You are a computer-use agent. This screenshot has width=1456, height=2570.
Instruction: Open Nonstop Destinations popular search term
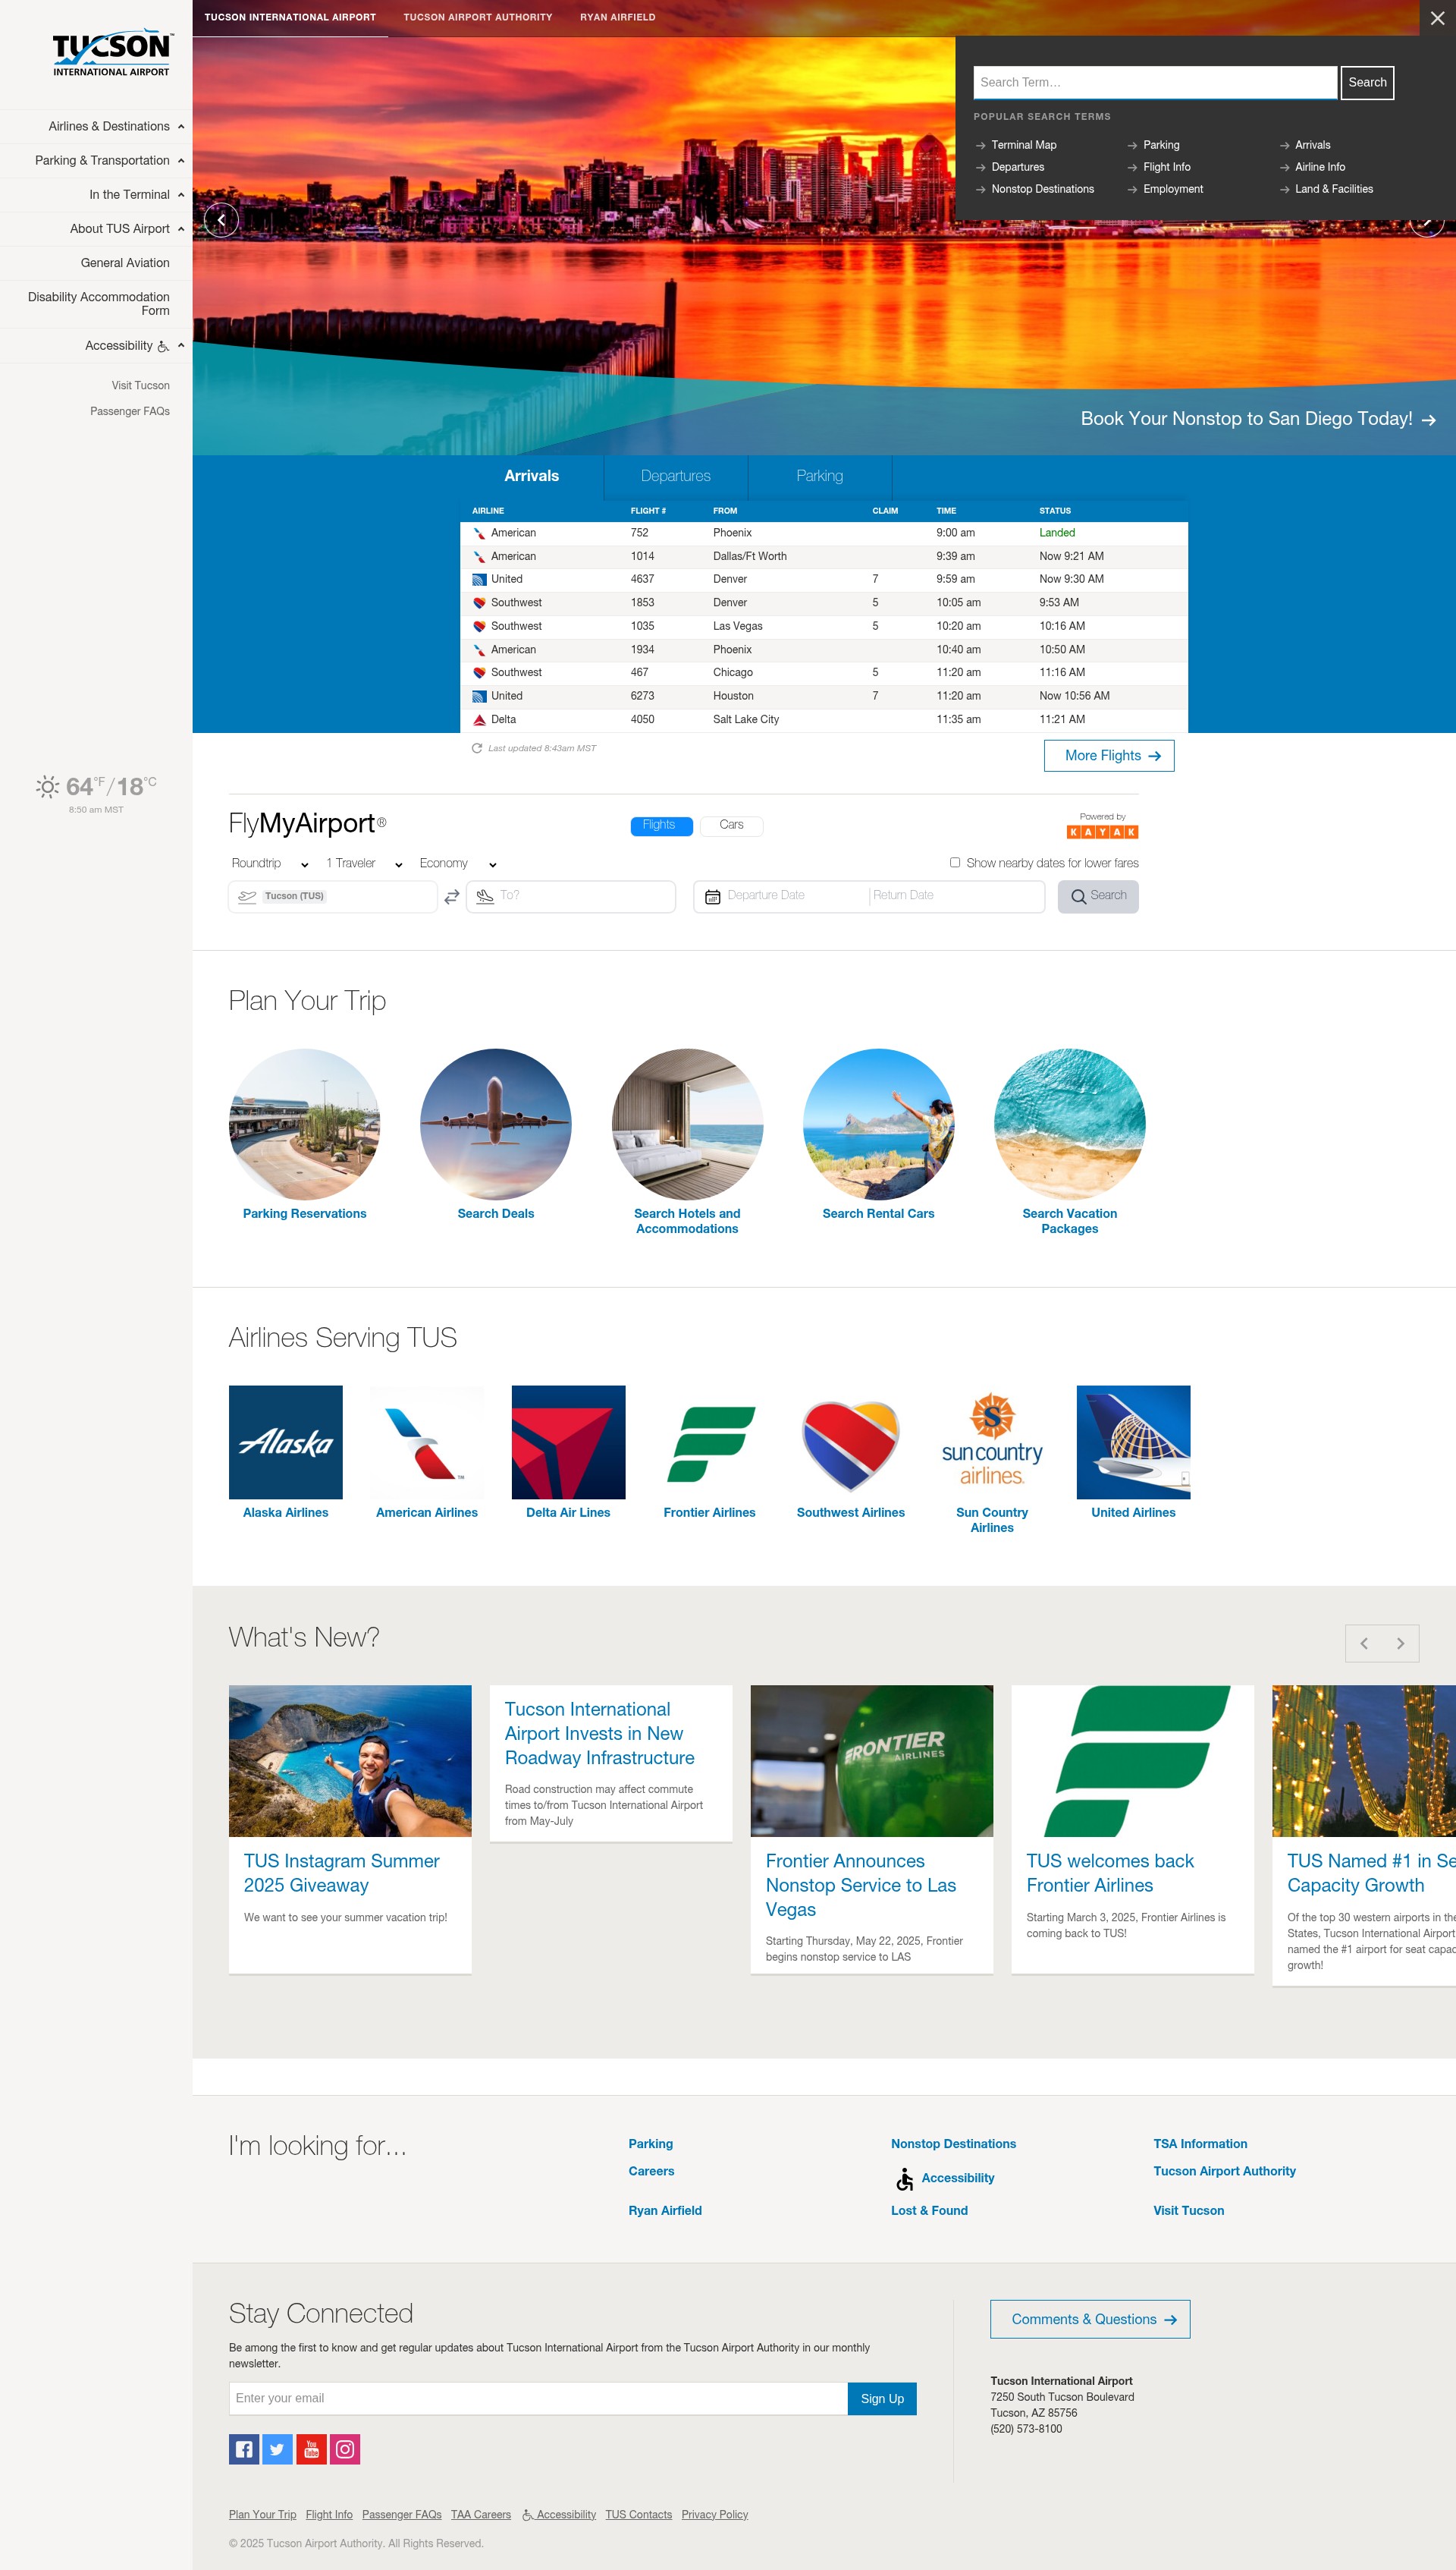1042,189
